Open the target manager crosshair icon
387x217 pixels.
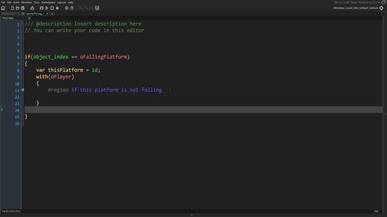pyautogui.click(x=382, y=8)
